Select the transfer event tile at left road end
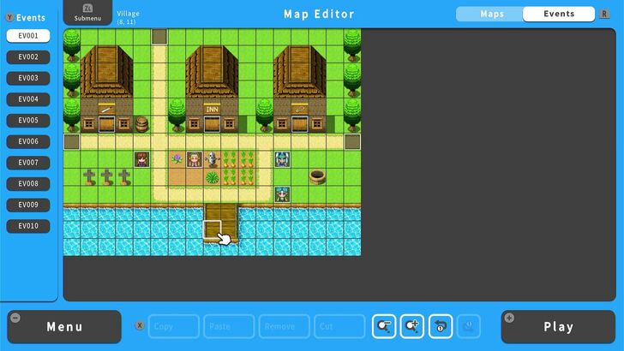This screenshot has height=351, width=624. (72, 142)
